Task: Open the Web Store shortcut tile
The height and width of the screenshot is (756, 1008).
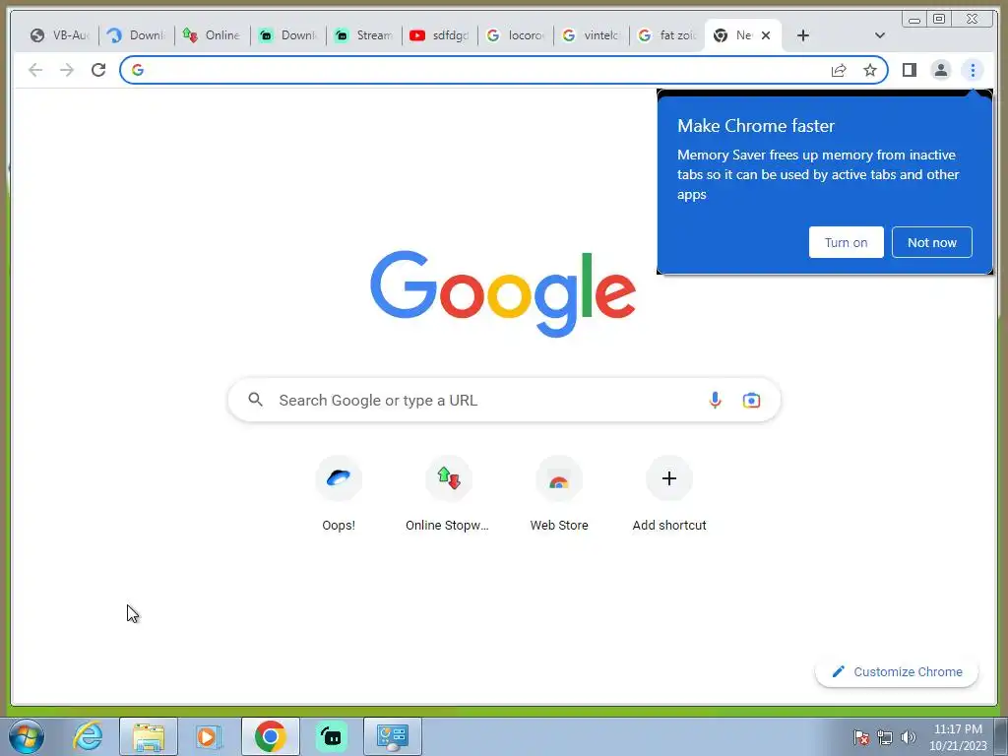Action: point(559,494)
